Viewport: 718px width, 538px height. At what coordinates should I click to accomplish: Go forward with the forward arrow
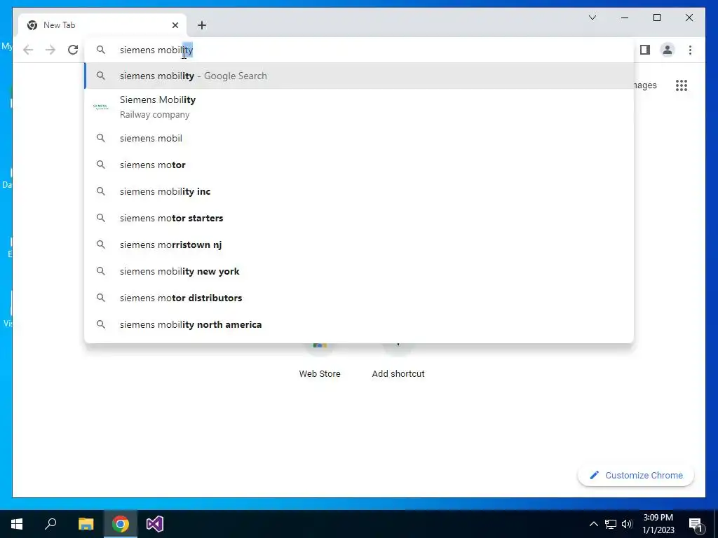pyautogui.click(x=50, y=50)
